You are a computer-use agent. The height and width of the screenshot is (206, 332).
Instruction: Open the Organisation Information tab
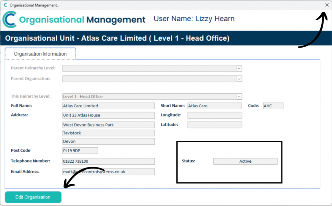40,54
